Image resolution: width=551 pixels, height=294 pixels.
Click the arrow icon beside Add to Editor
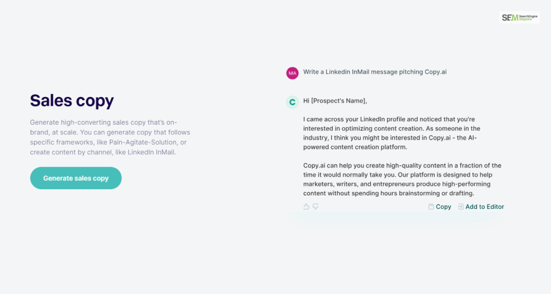(x=460, y=207)
